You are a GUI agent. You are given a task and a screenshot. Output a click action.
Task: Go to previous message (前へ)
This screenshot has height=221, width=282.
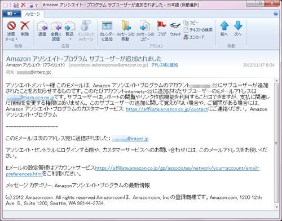[224, 28]
